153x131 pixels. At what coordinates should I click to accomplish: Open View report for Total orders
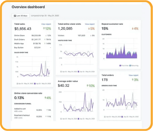click(x=133, y=75)
